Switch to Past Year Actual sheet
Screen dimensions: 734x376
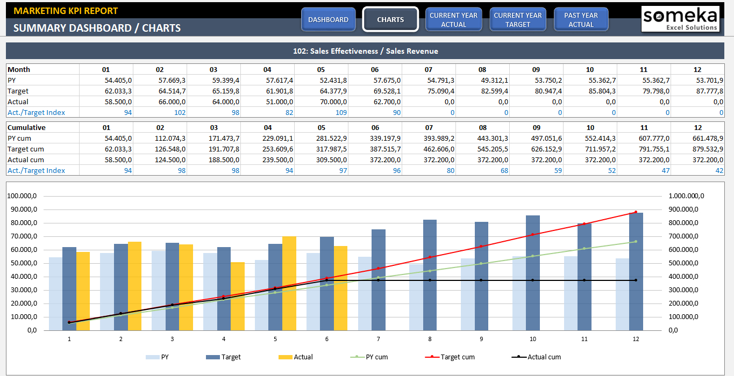(x=581, y=19)
